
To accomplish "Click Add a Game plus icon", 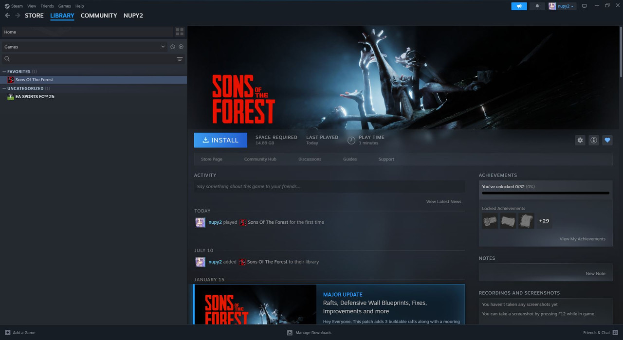I will (7, 333).
